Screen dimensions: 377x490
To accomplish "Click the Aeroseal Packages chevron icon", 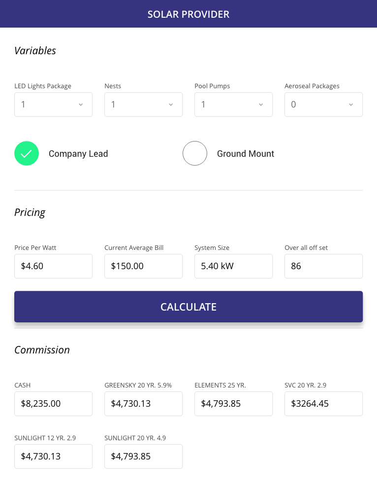I will pos(351,105).
